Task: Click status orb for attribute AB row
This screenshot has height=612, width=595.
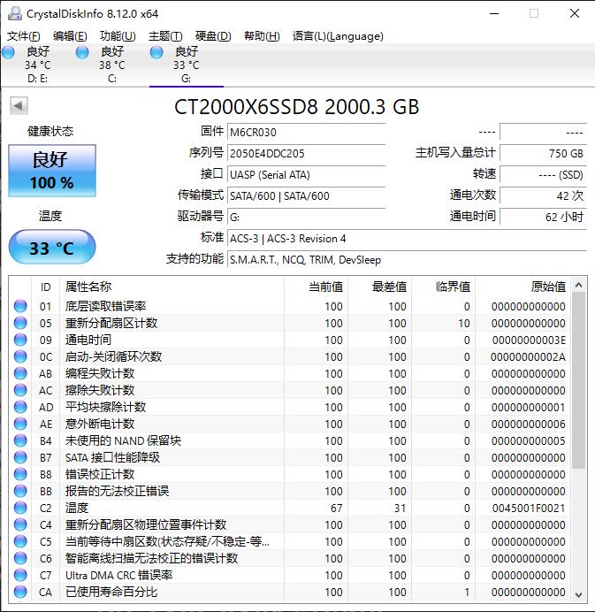Action: pos(20,373)
